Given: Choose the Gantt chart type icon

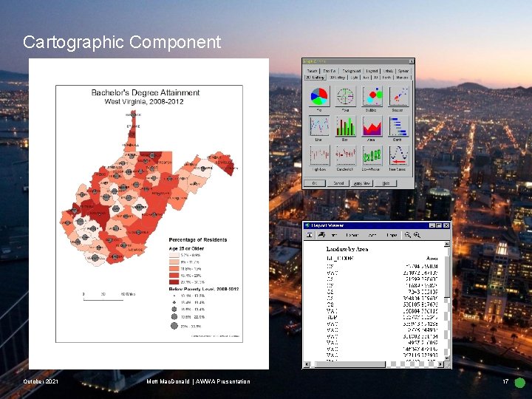Looking at the screenshot, I should 398,126.
